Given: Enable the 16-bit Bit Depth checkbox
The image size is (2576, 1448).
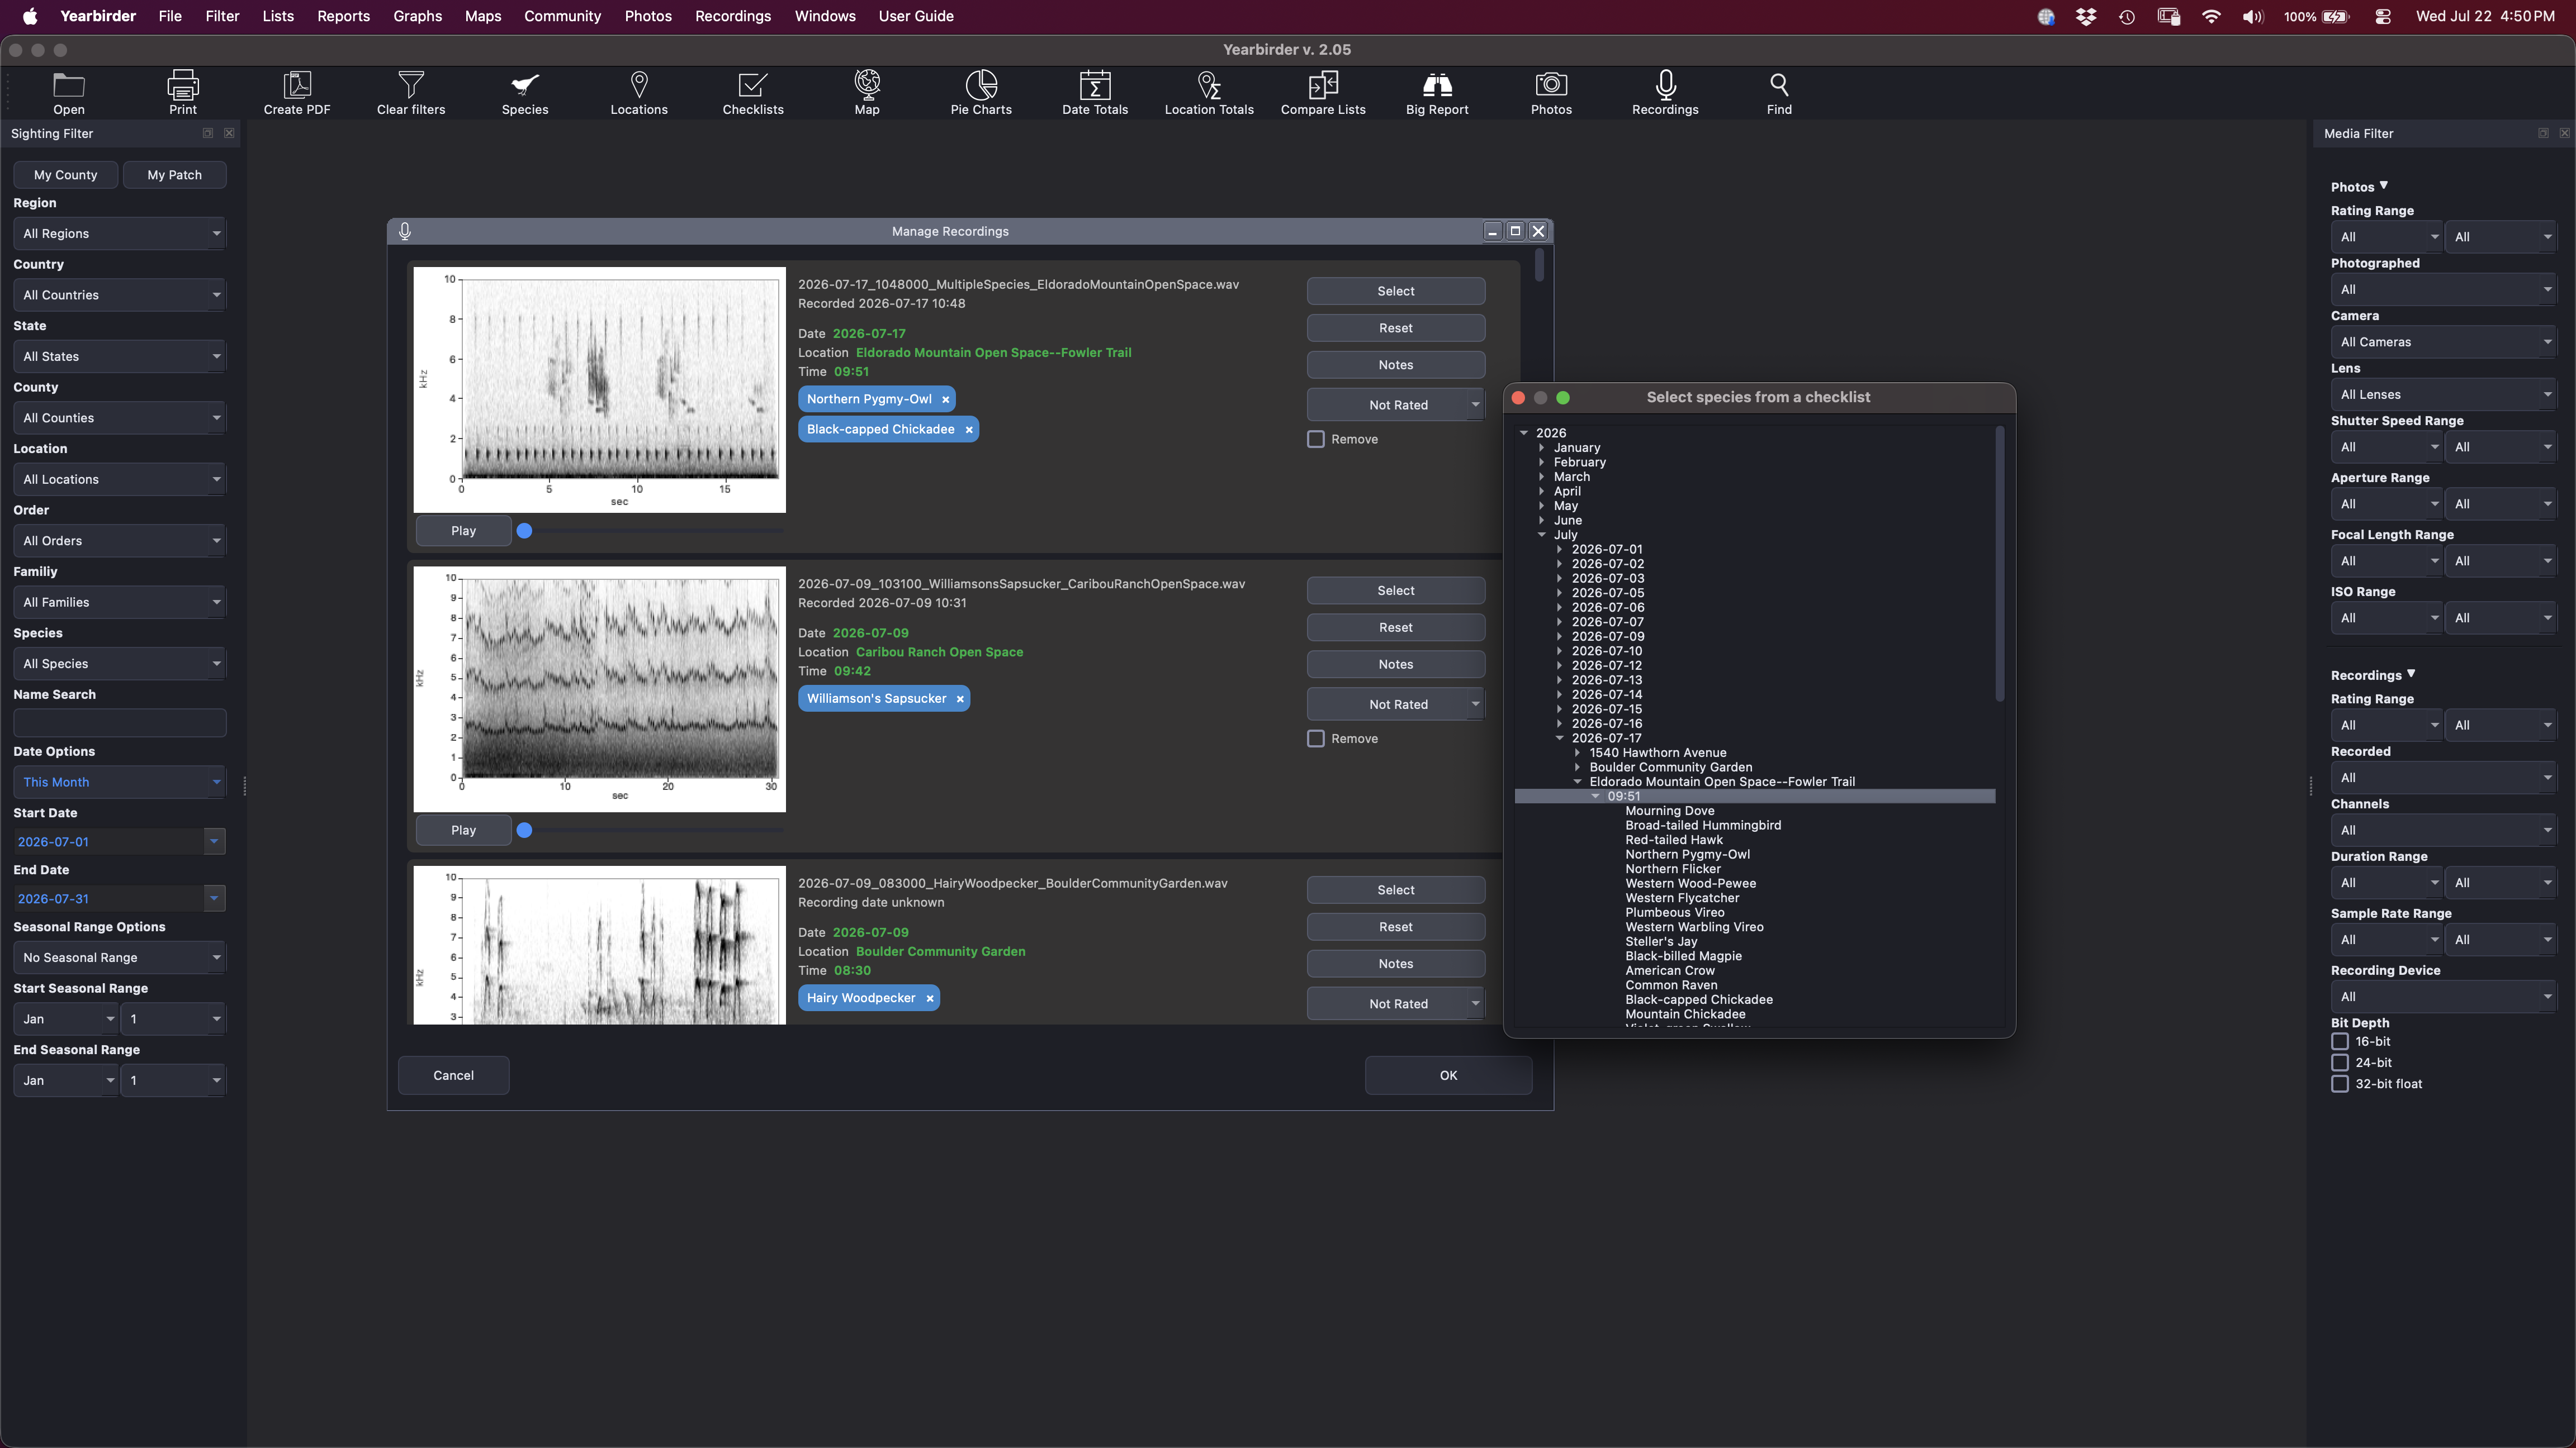Looking at the screenshot, I should [x=2340, y=1041].
